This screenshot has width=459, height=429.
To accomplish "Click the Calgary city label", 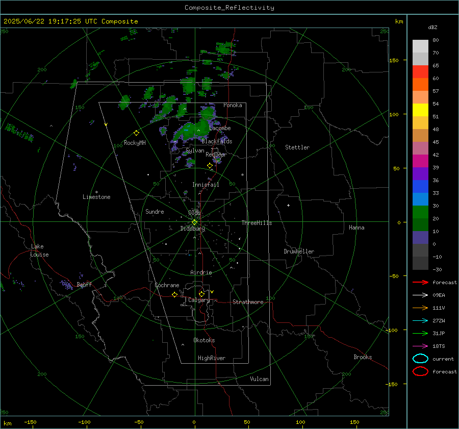I will point(199,300).
